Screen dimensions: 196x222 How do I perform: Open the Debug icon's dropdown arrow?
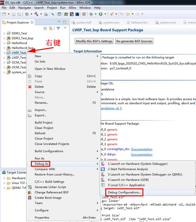pyautogui.click(x=96, y=14)
